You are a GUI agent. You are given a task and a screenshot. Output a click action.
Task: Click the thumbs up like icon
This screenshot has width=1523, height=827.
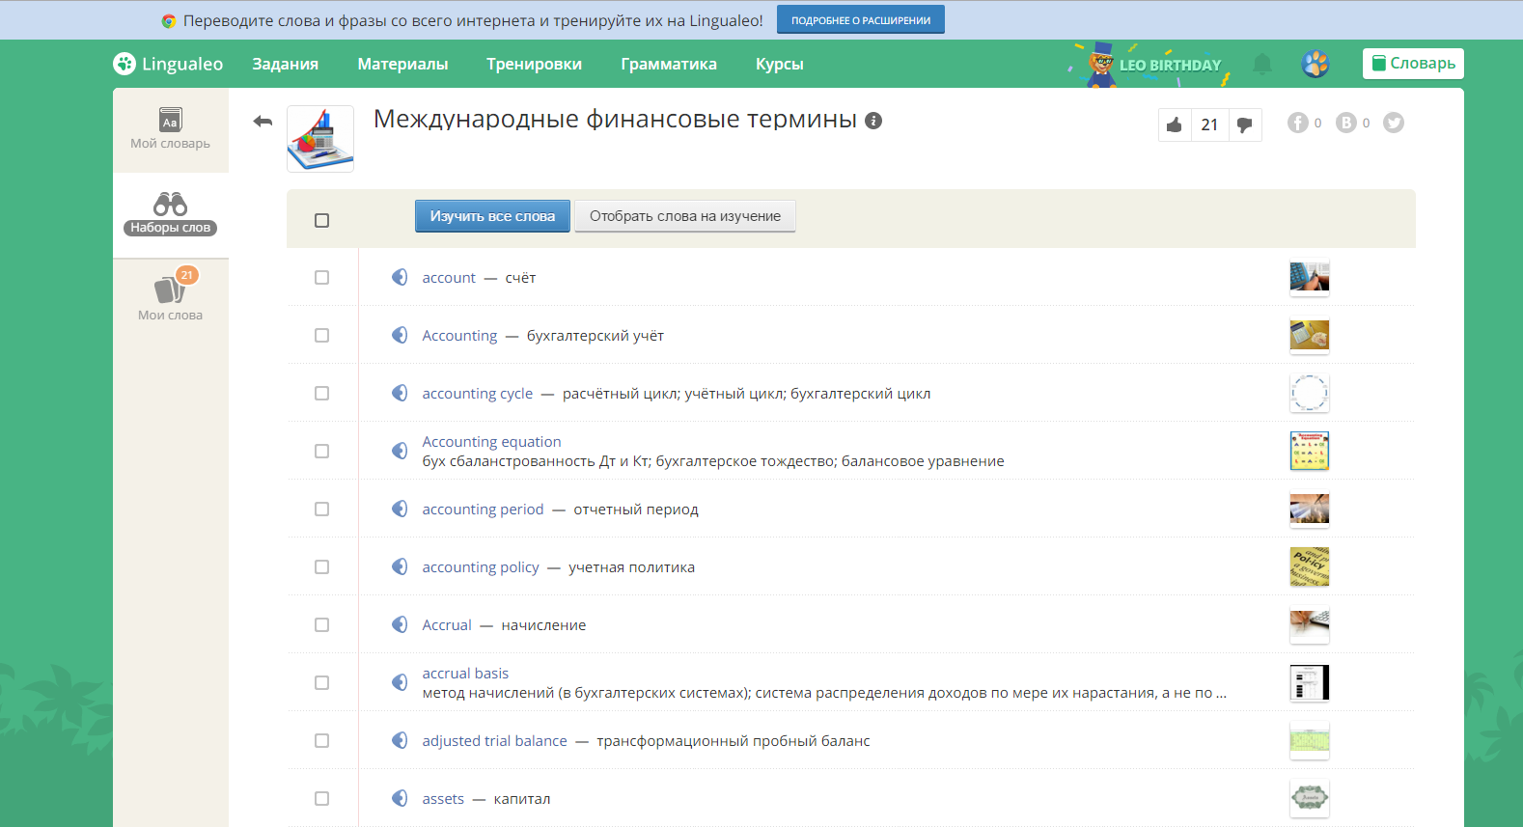(x=1175, y=124)
